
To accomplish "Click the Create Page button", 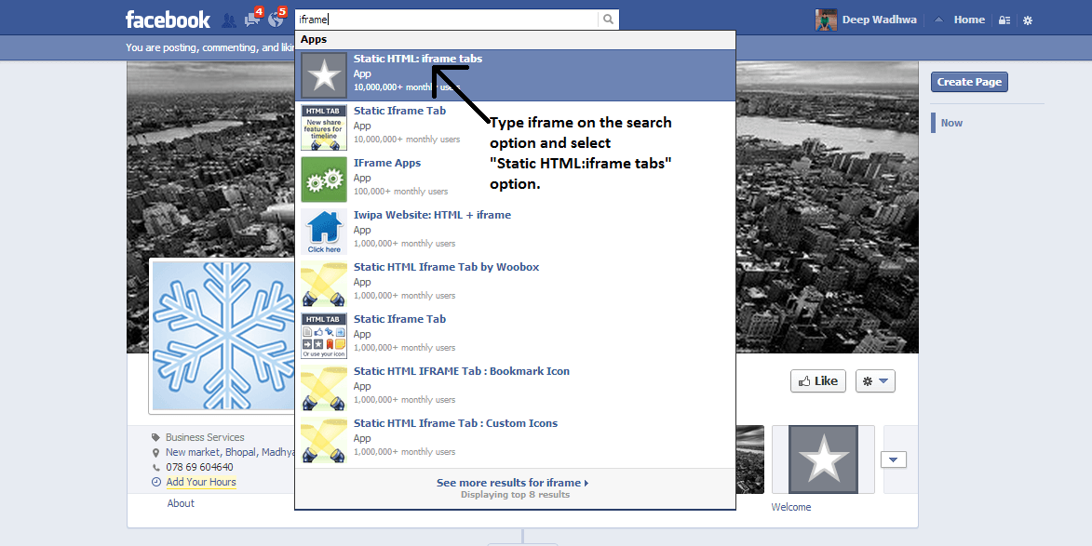I will tap(969, 82).
